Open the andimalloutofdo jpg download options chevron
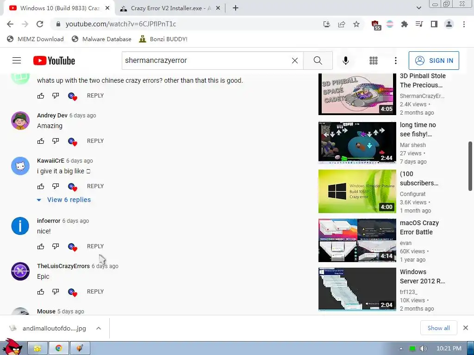Viewport: 474px width, 355px height. (99, 328)
